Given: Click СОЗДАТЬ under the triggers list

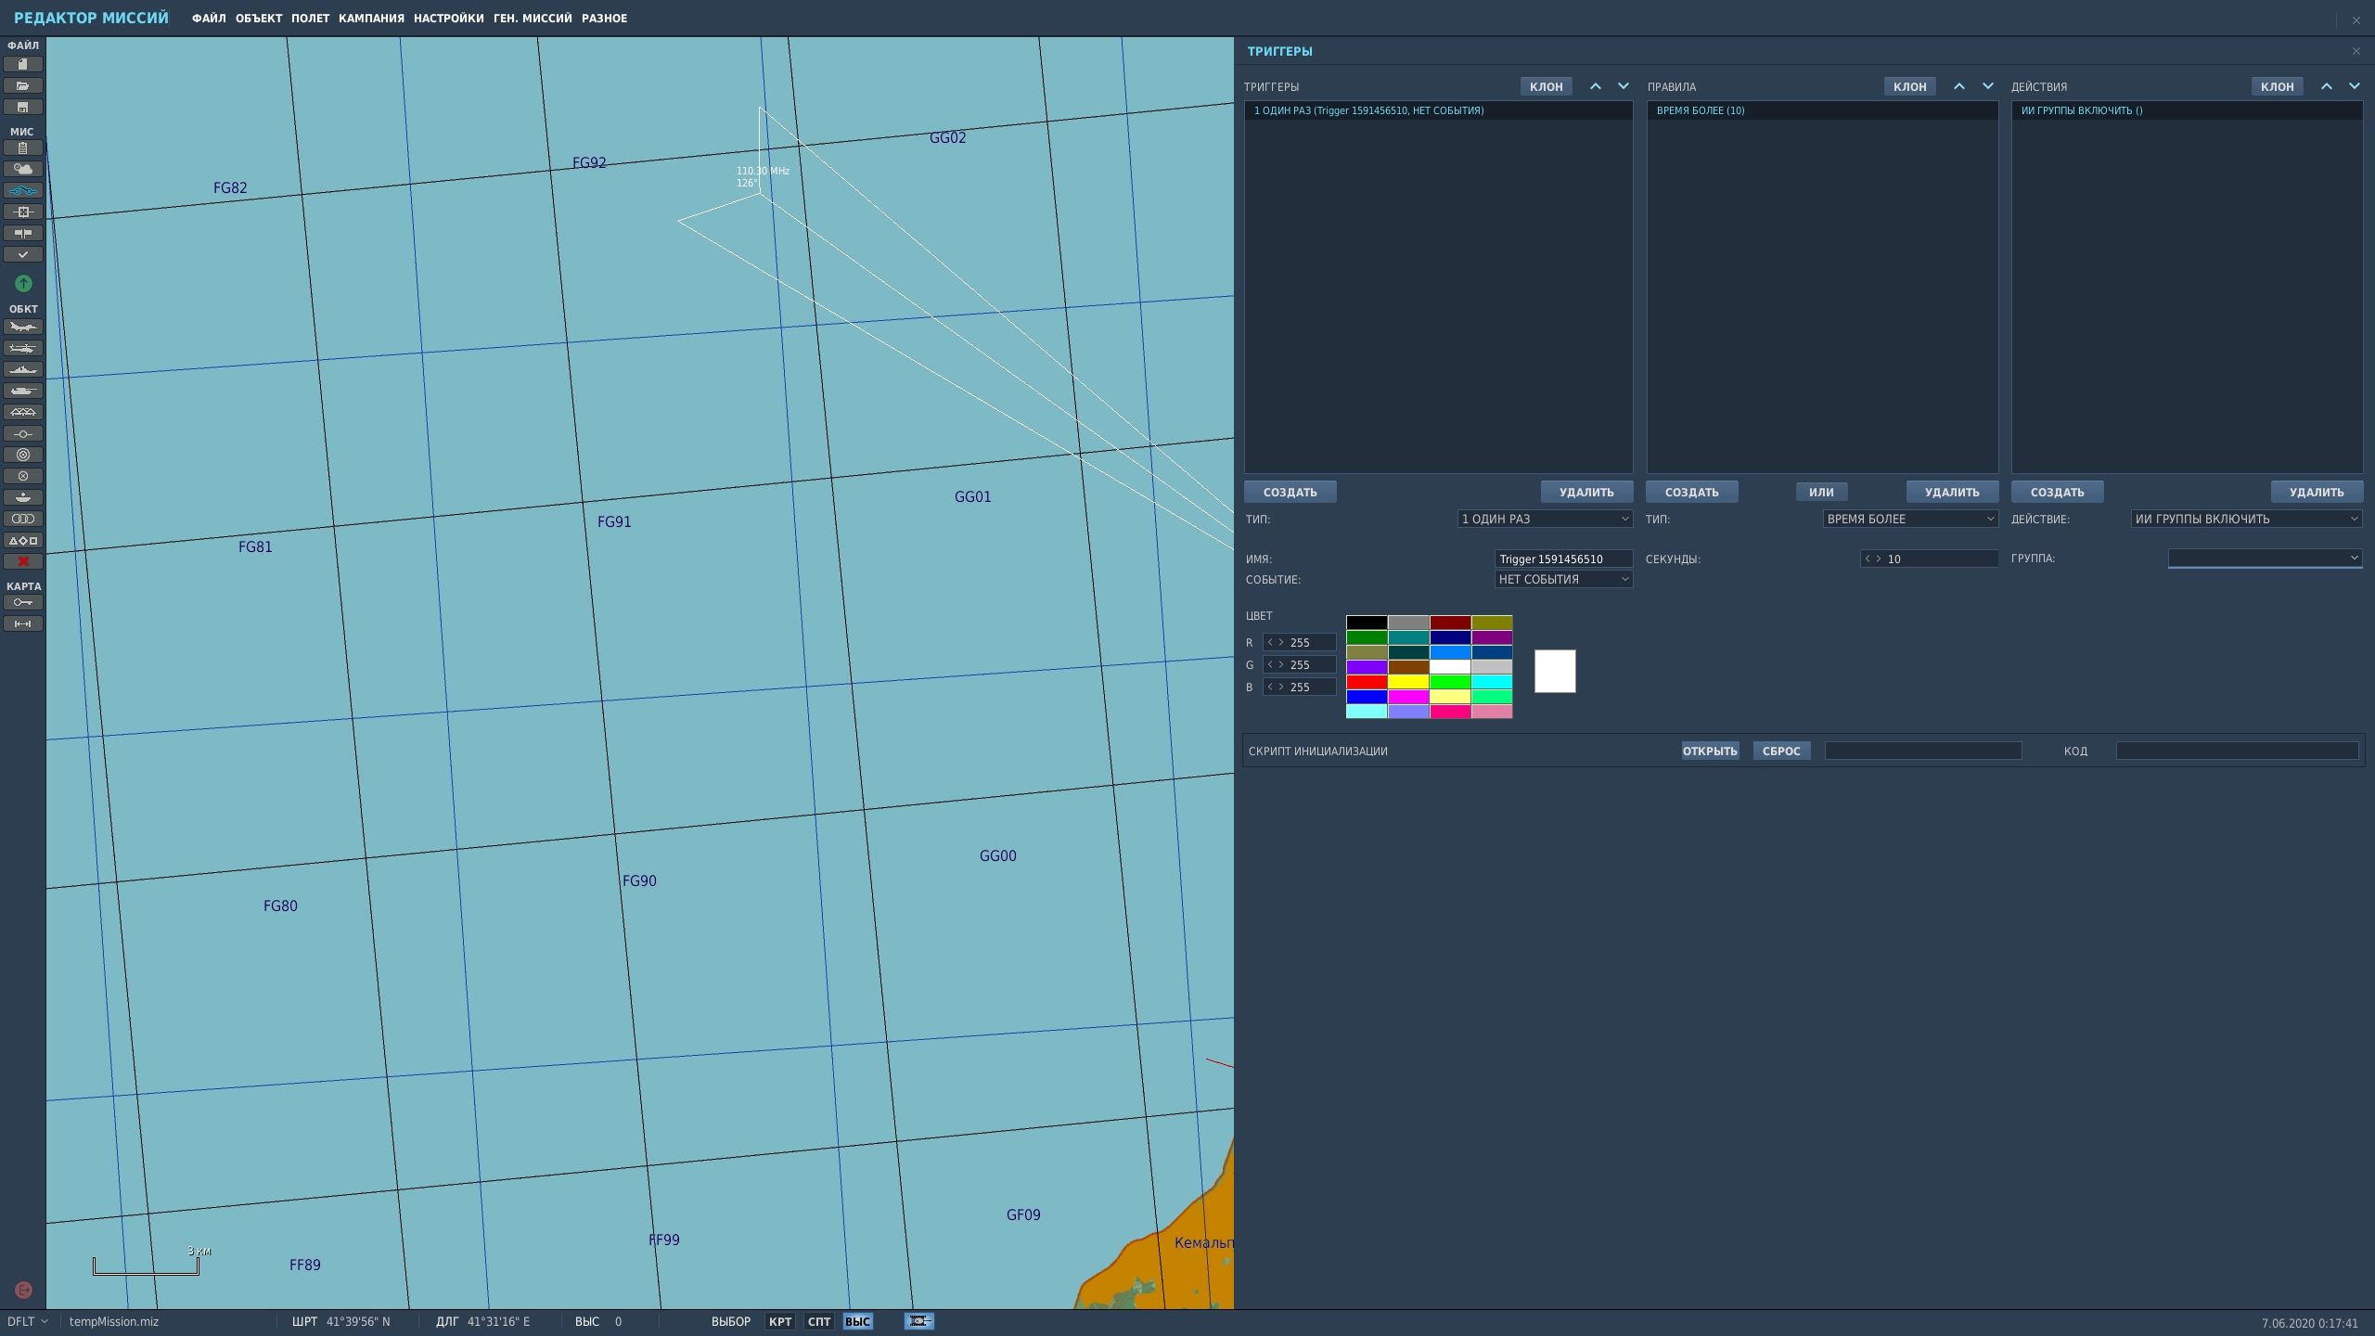Looking at the screenshot, I should point(1290,492).
